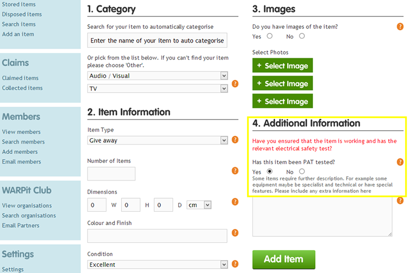
Task: Open the Excellent condition dropdown
Action: coord(158,264)
